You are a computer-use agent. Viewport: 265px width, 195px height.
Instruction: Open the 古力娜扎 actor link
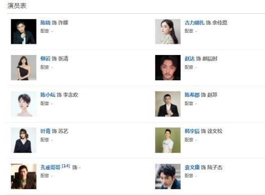tap(195, 23)
